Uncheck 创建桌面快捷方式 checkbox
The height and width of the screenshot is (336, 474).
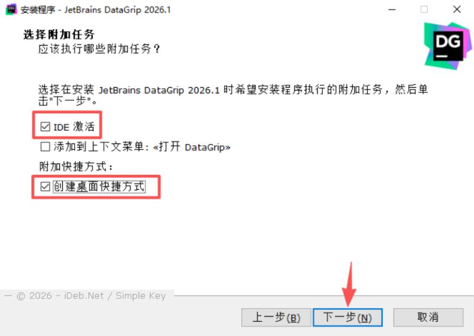(x=45, y=187)
